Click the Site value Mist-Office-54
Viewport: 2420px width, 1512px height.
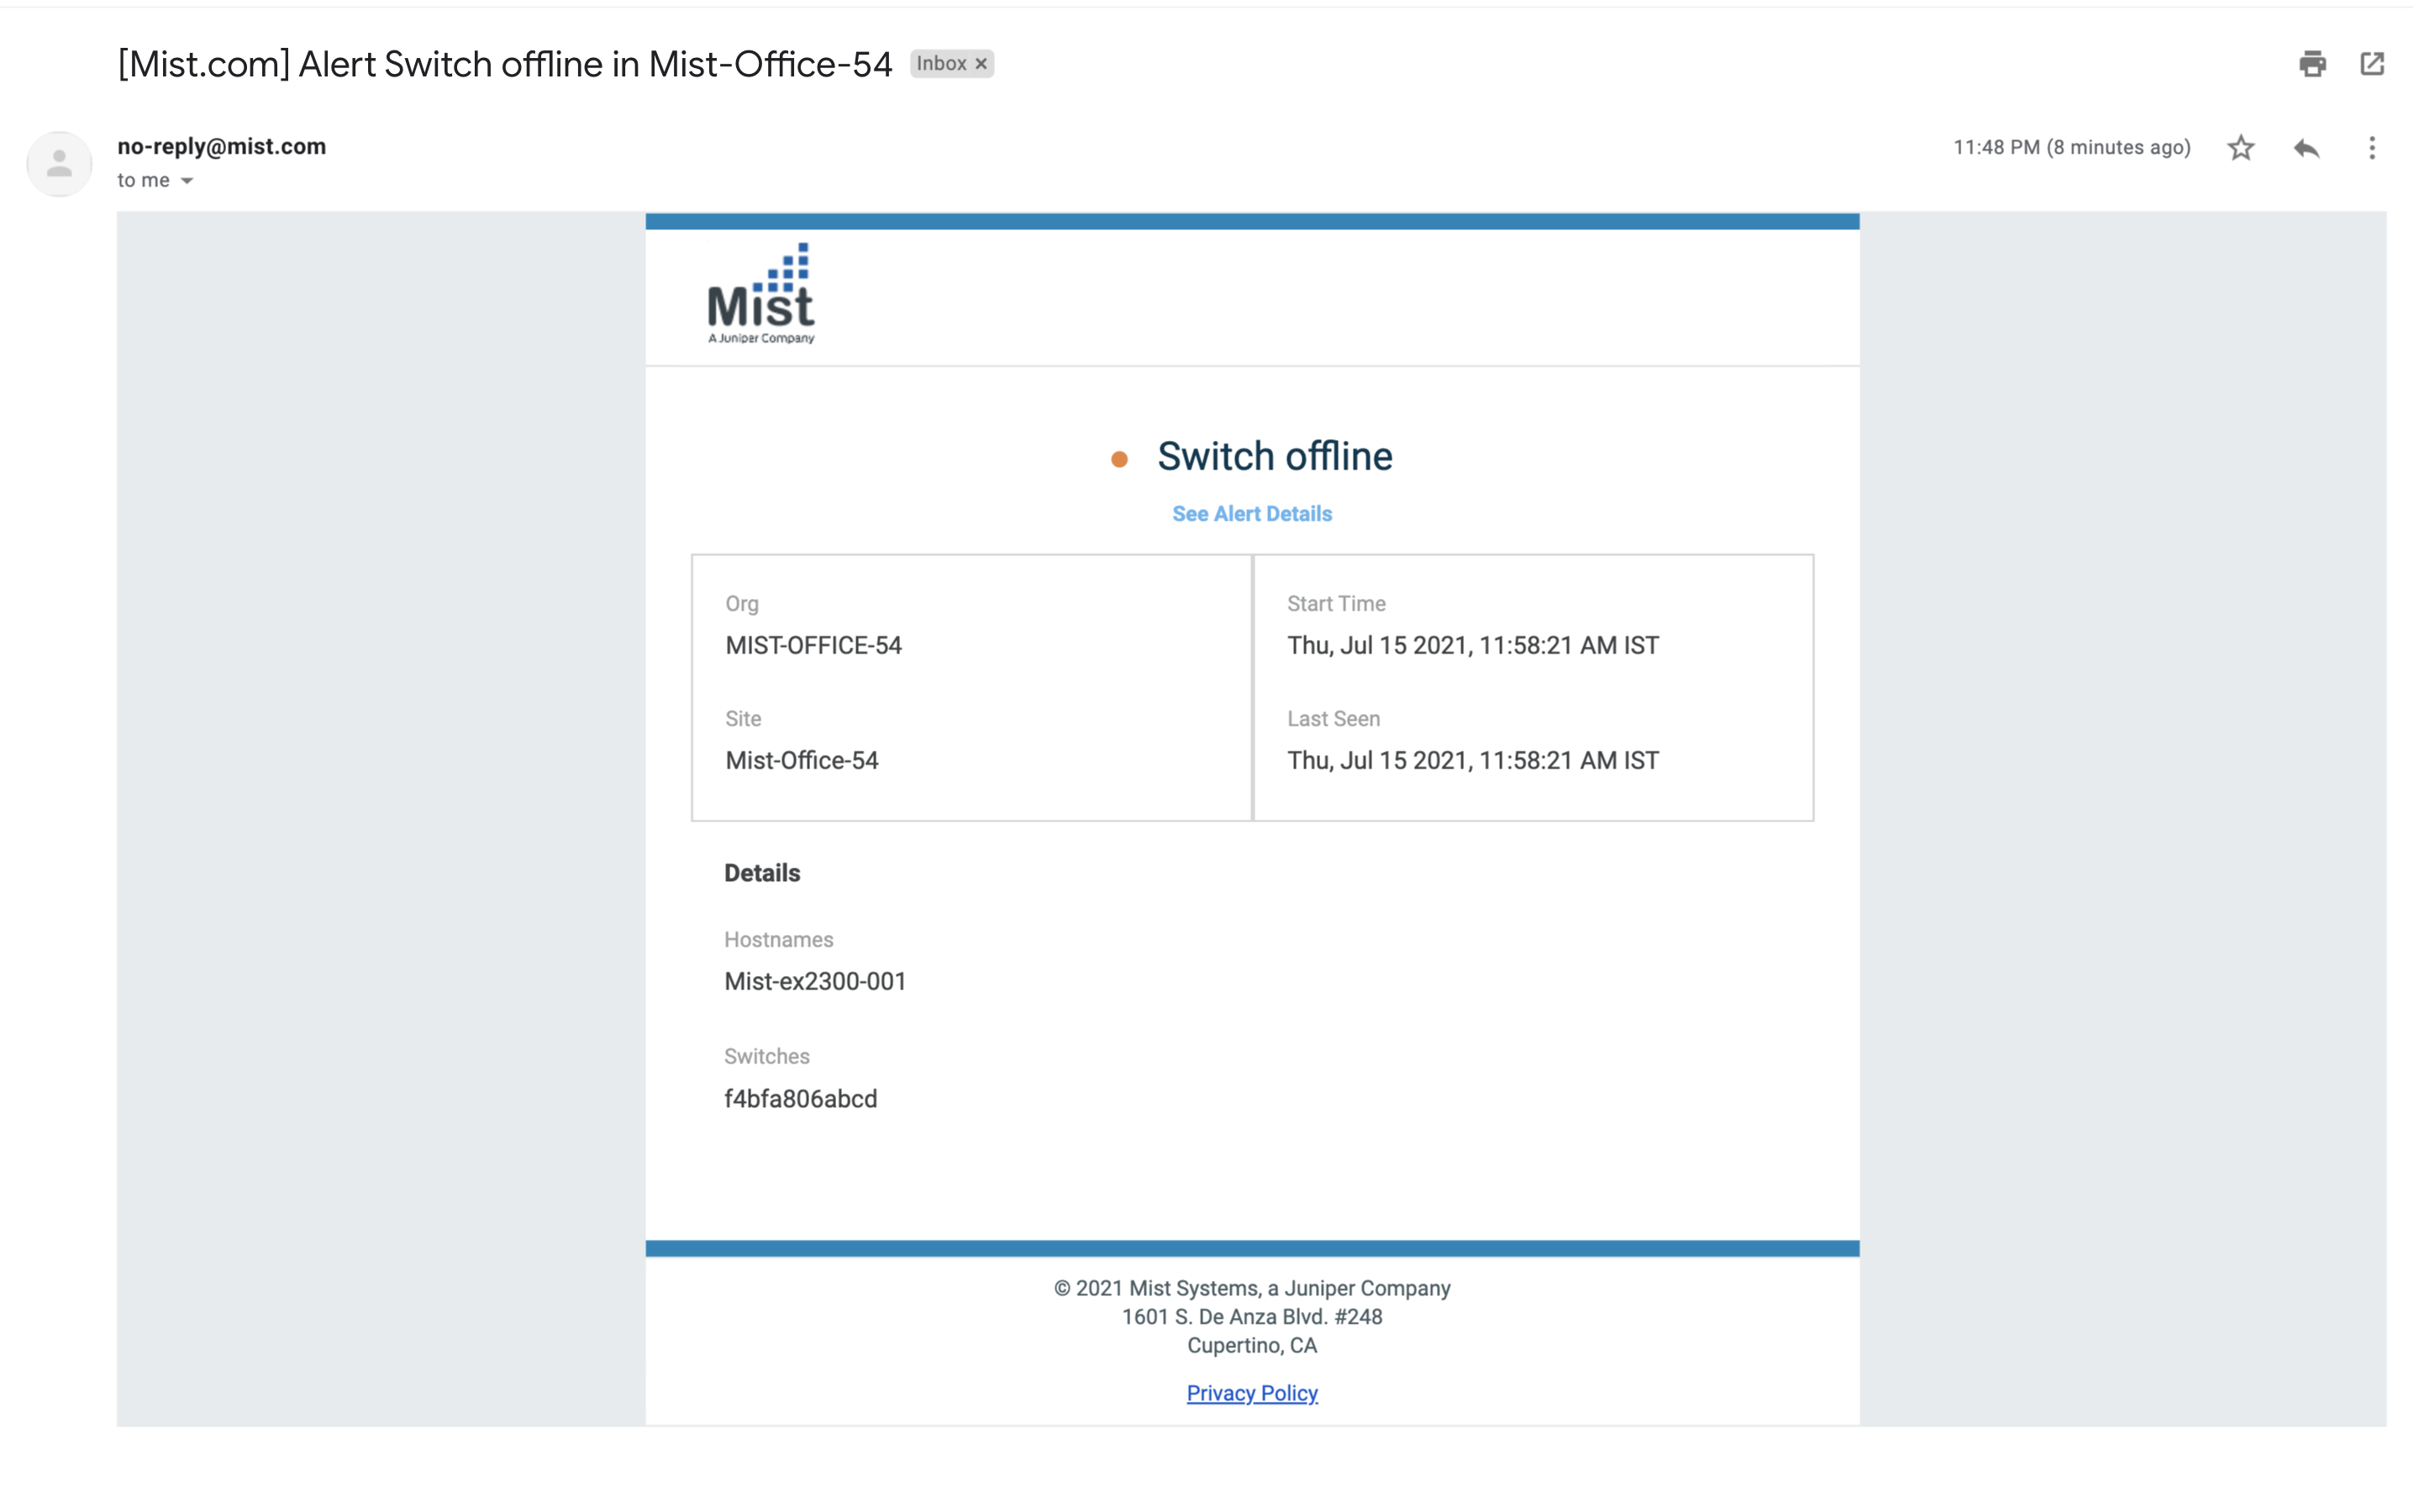coord(802,761)
